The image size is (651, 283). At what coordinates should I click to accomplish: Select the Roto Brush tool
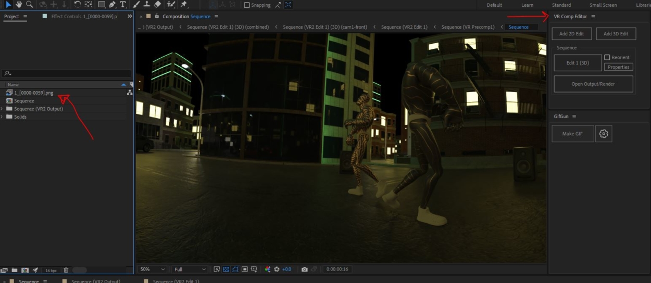[171, 4]
